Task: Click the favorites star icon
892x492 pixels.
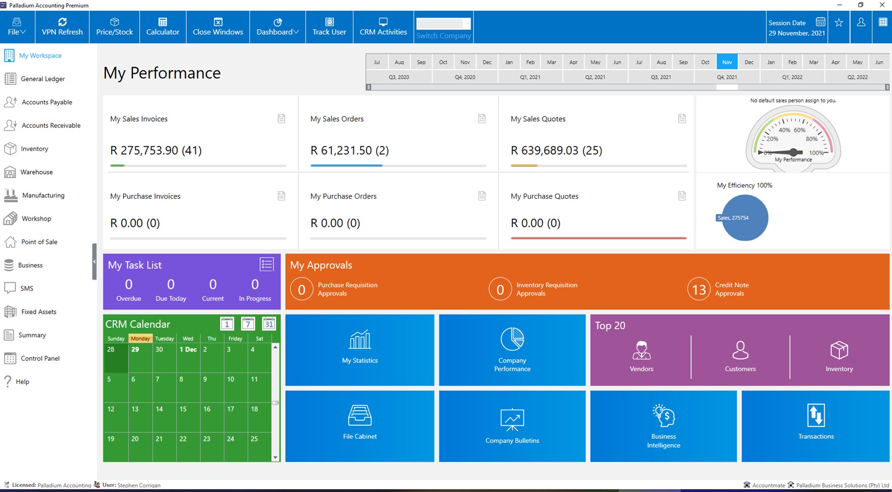Action: click(x=839, y=22)
